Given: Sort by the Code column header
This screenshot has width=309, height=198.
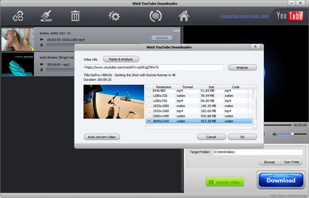Looking at the screenshot, I should tap(236, 87).
